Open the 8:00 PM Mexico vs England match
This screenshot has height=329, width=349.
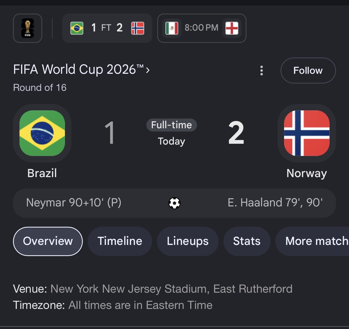pos(202,28)
